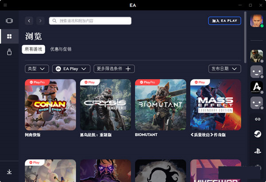Select the second default-face friend avatar
This screenshot has height=182, width=266.
257,103
